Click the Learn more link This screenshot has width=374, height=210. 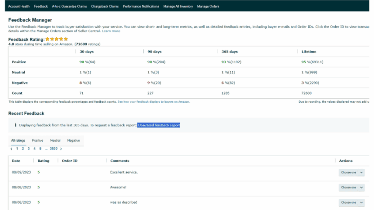pyautogui.click(x=111, y=31)
